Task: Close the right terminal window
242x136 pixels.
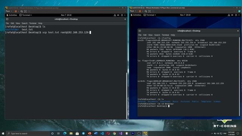Action: tap(238, 31)
